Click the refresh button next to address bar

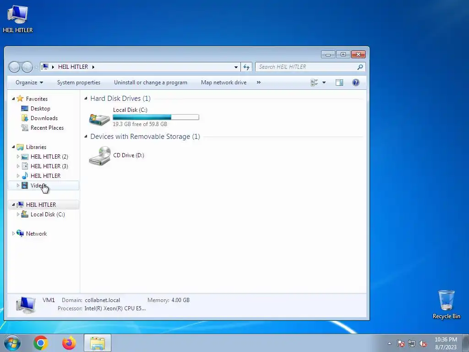point(246,67)
